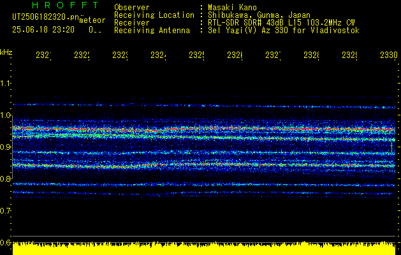Click the kHz axis unit label
The image size is (401, 255).
pyautogui.click(x=6, y=52)
